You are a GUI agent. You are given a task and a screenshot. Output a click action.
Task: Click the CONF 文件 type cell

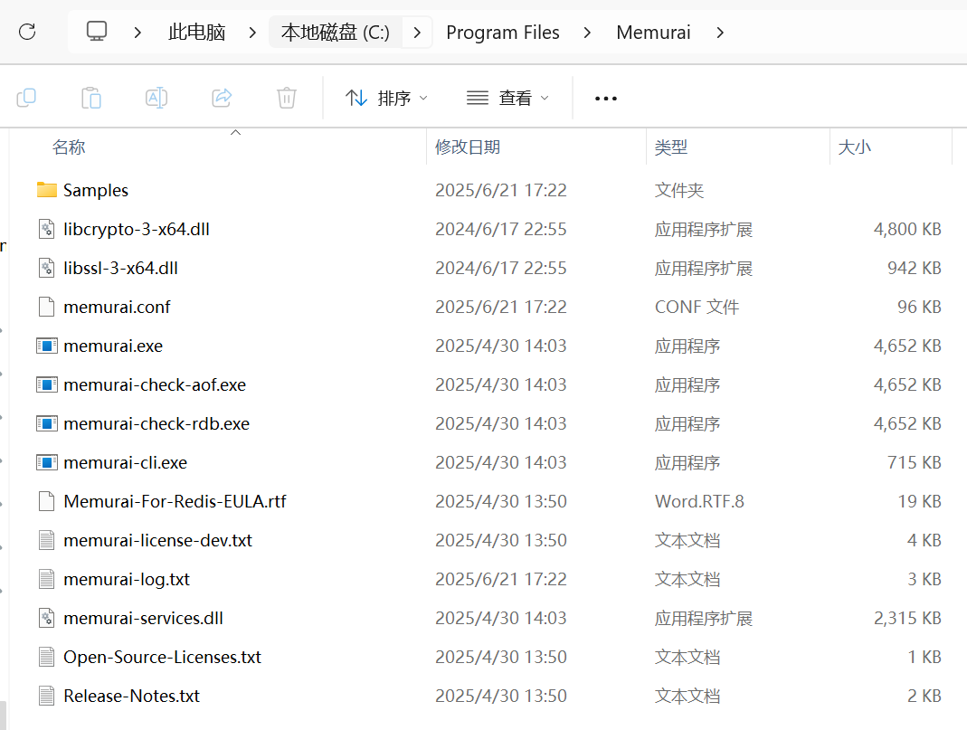pyautogui.click(x=697, y=307)
